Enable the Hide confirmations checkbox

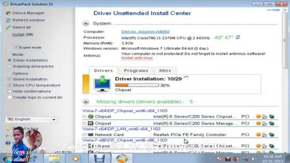pos(10,91)
